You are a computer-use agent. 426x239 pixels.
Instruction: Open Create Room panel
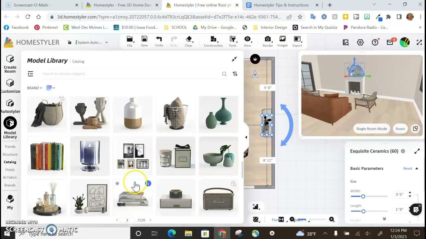coord(10,64)
